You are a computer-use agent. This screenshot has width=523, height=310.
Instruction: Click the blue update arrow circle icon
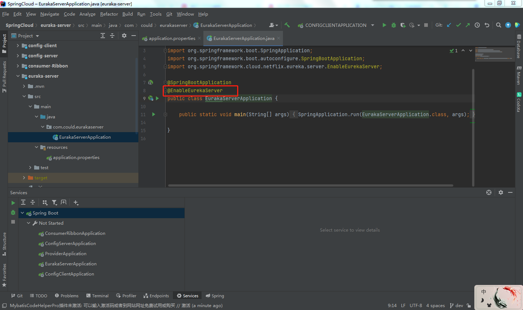[508, 25]
